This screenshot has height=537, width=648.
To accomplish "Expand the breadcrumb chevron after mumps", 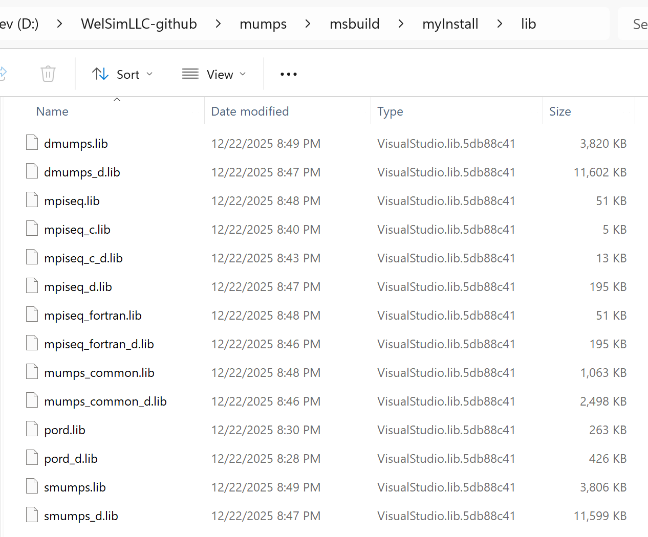I will coord(307,24).
